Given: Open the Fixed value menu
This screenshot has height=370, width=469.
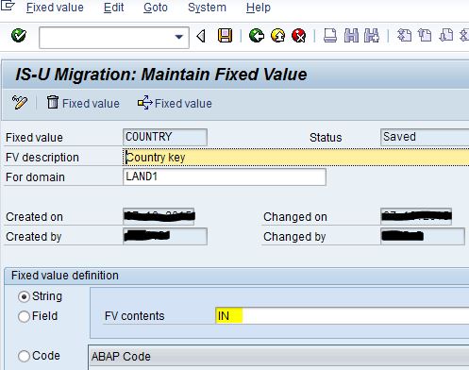Looking at the screenshot, I should click(55, 8).
